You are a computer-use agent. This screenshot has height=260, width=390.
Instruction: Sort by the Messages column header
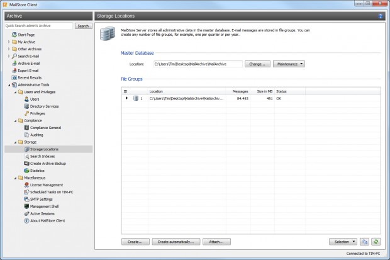click(238, 91)
